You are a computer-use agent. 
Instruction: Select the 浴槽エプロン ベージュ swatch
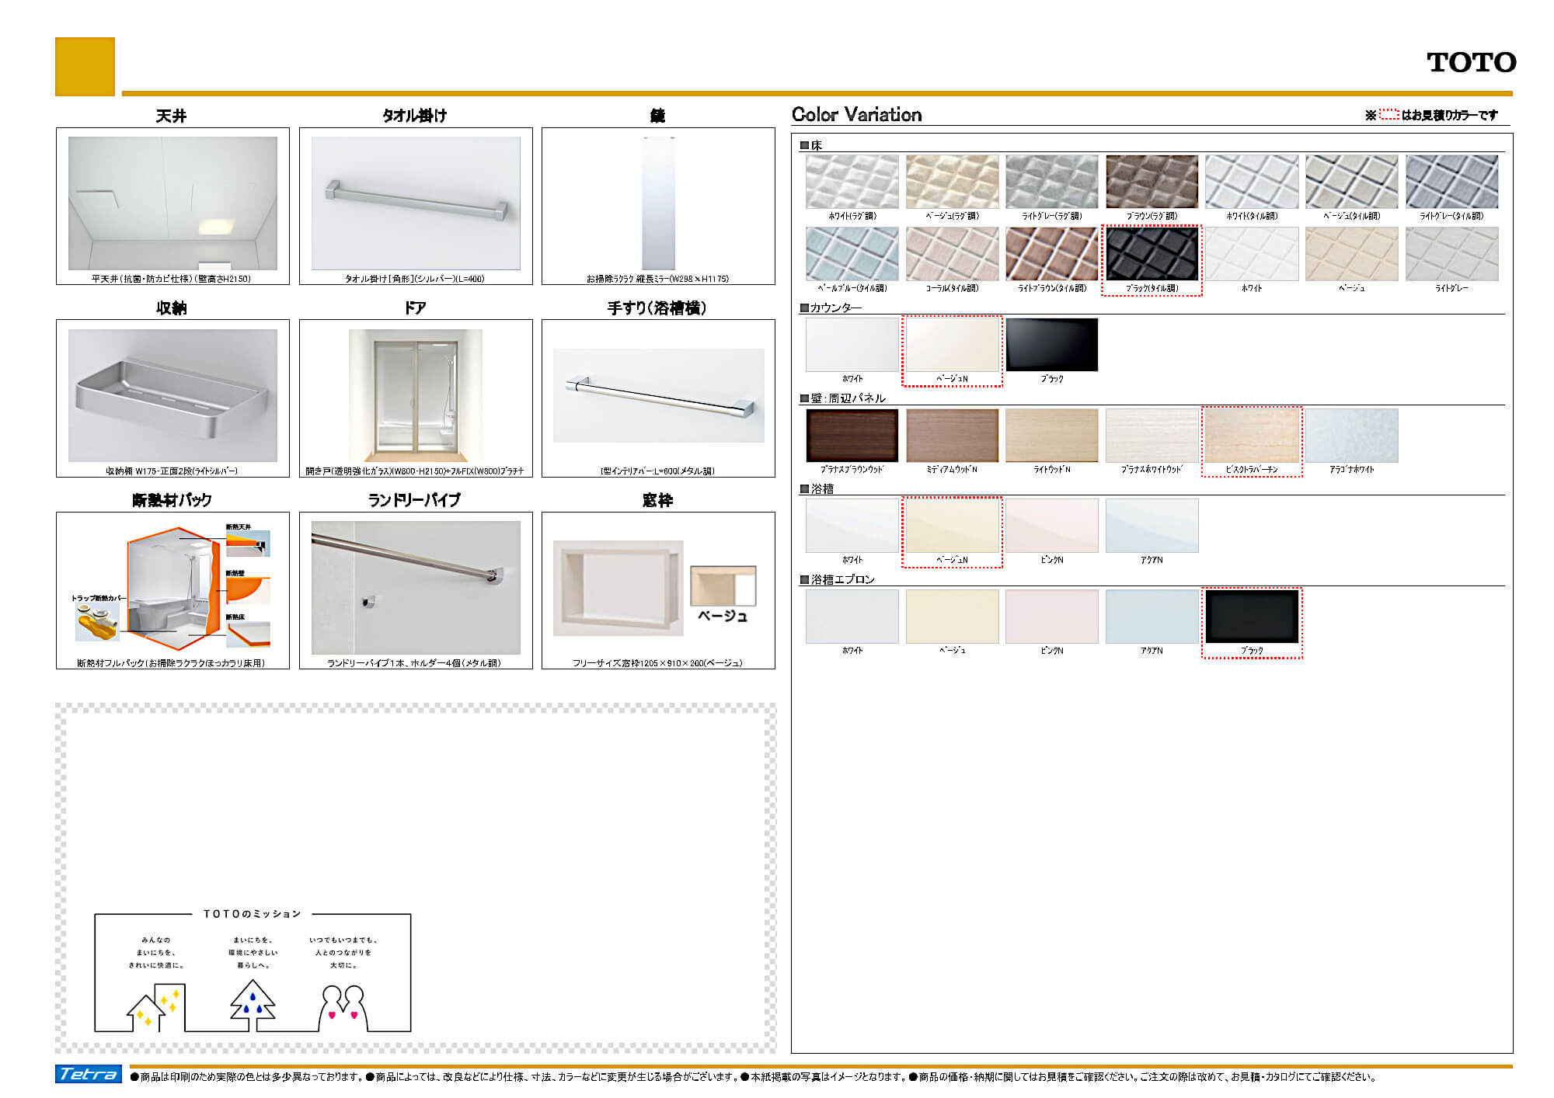click(953, 617)
